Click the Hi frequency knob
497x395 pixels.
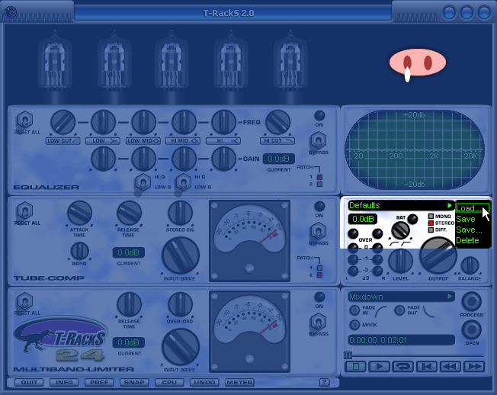pyautogui.click(x=223, y=122)
